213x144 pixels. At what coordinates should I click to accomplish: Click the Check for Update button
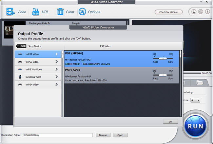[x=168, y=12]
